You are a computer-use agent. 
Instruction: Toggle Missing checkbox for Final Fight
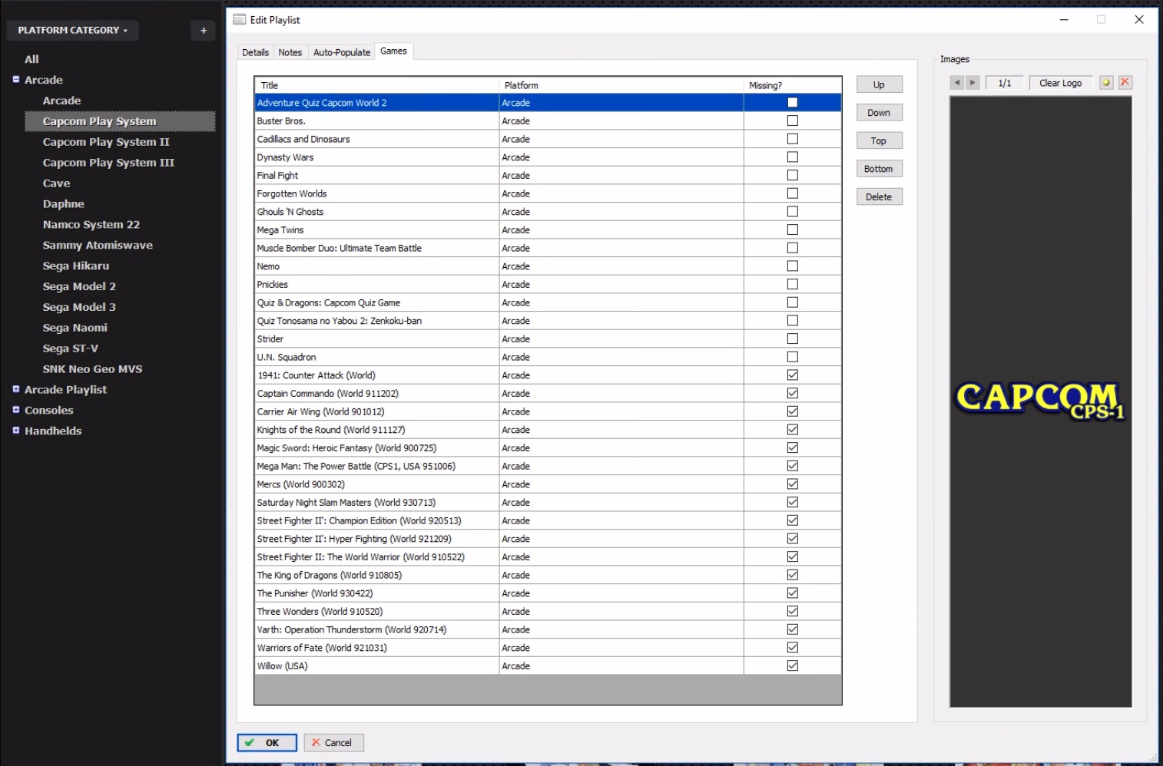(793, 175)
